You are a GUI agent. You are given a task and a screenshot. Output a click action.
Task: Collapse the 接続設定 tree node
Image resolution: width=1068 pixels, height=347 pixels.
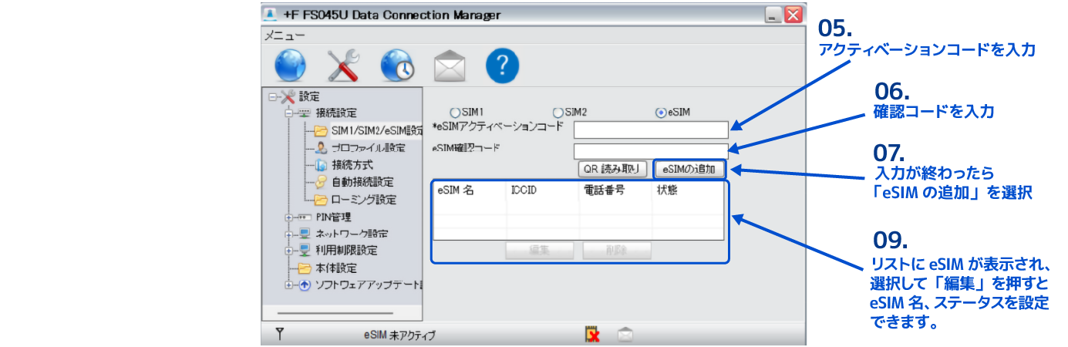point(289,113)
